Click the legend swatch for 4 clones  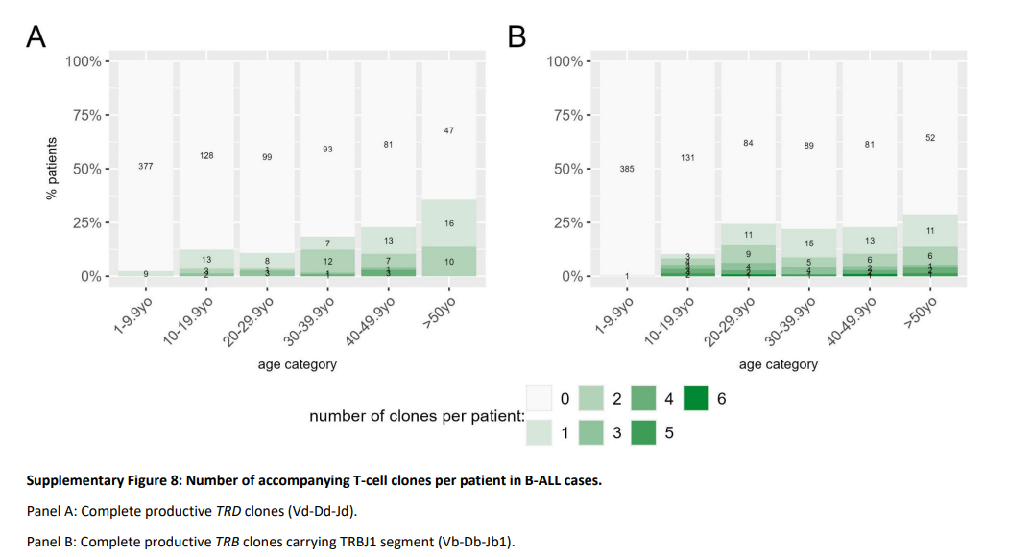click(643, 399)
